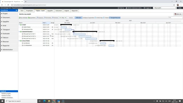Collapse the GENOMFÖRANDE 1 group row

(x=19, y=32)
